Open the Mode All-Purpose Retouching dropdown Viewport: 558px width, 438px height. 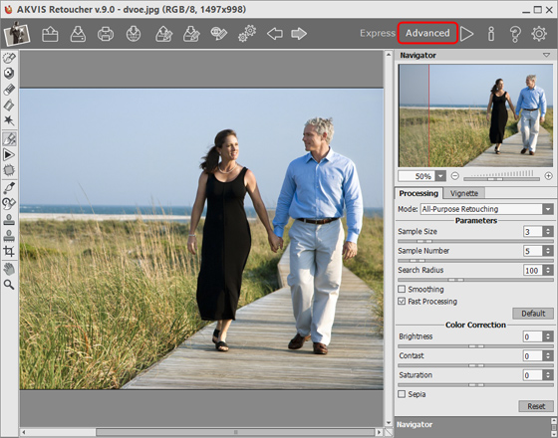click(x=487, y=209)
